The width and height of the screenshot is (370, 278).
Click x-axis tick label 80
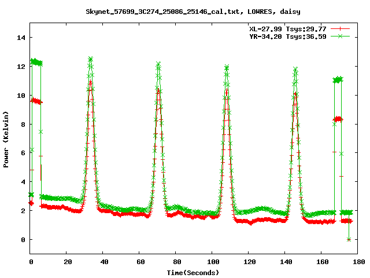coord(177,262)
